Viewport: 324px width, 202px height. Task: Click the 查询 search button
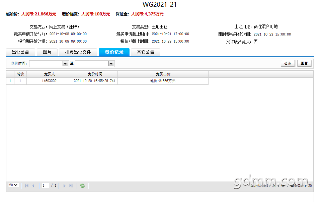[288, 63]
